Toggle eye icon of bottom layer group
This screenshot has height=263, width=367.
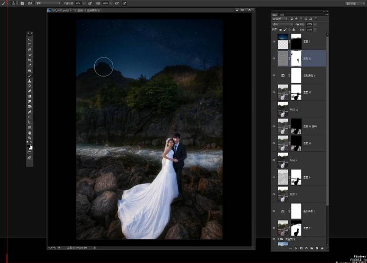coord(273,240)
